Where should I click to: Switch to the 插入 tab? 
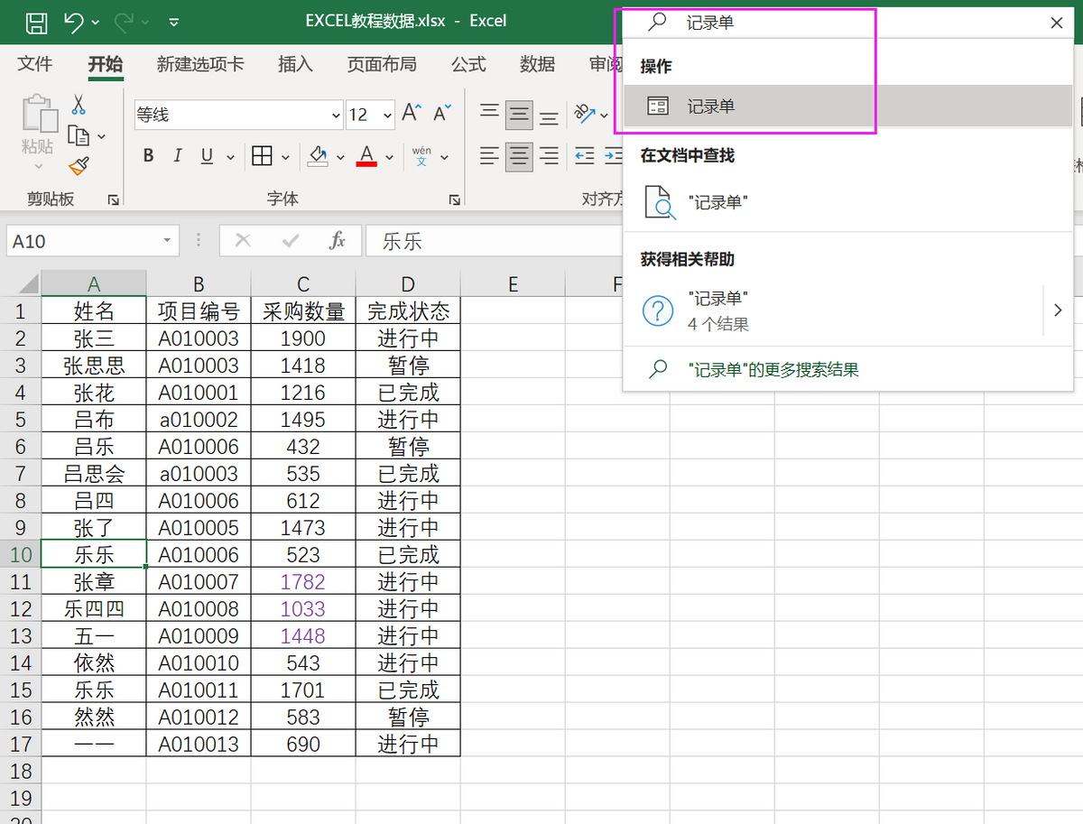[295, 64]
